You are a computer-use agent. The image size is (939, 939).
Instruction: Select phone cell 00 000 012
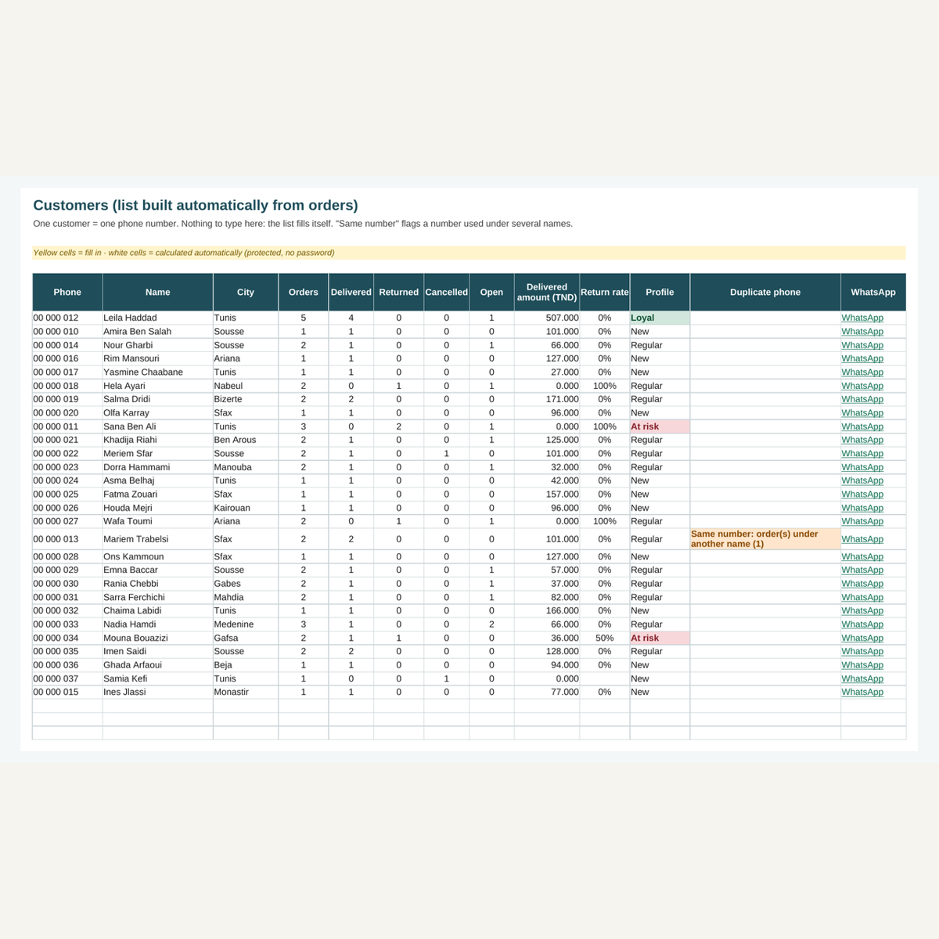67,318
